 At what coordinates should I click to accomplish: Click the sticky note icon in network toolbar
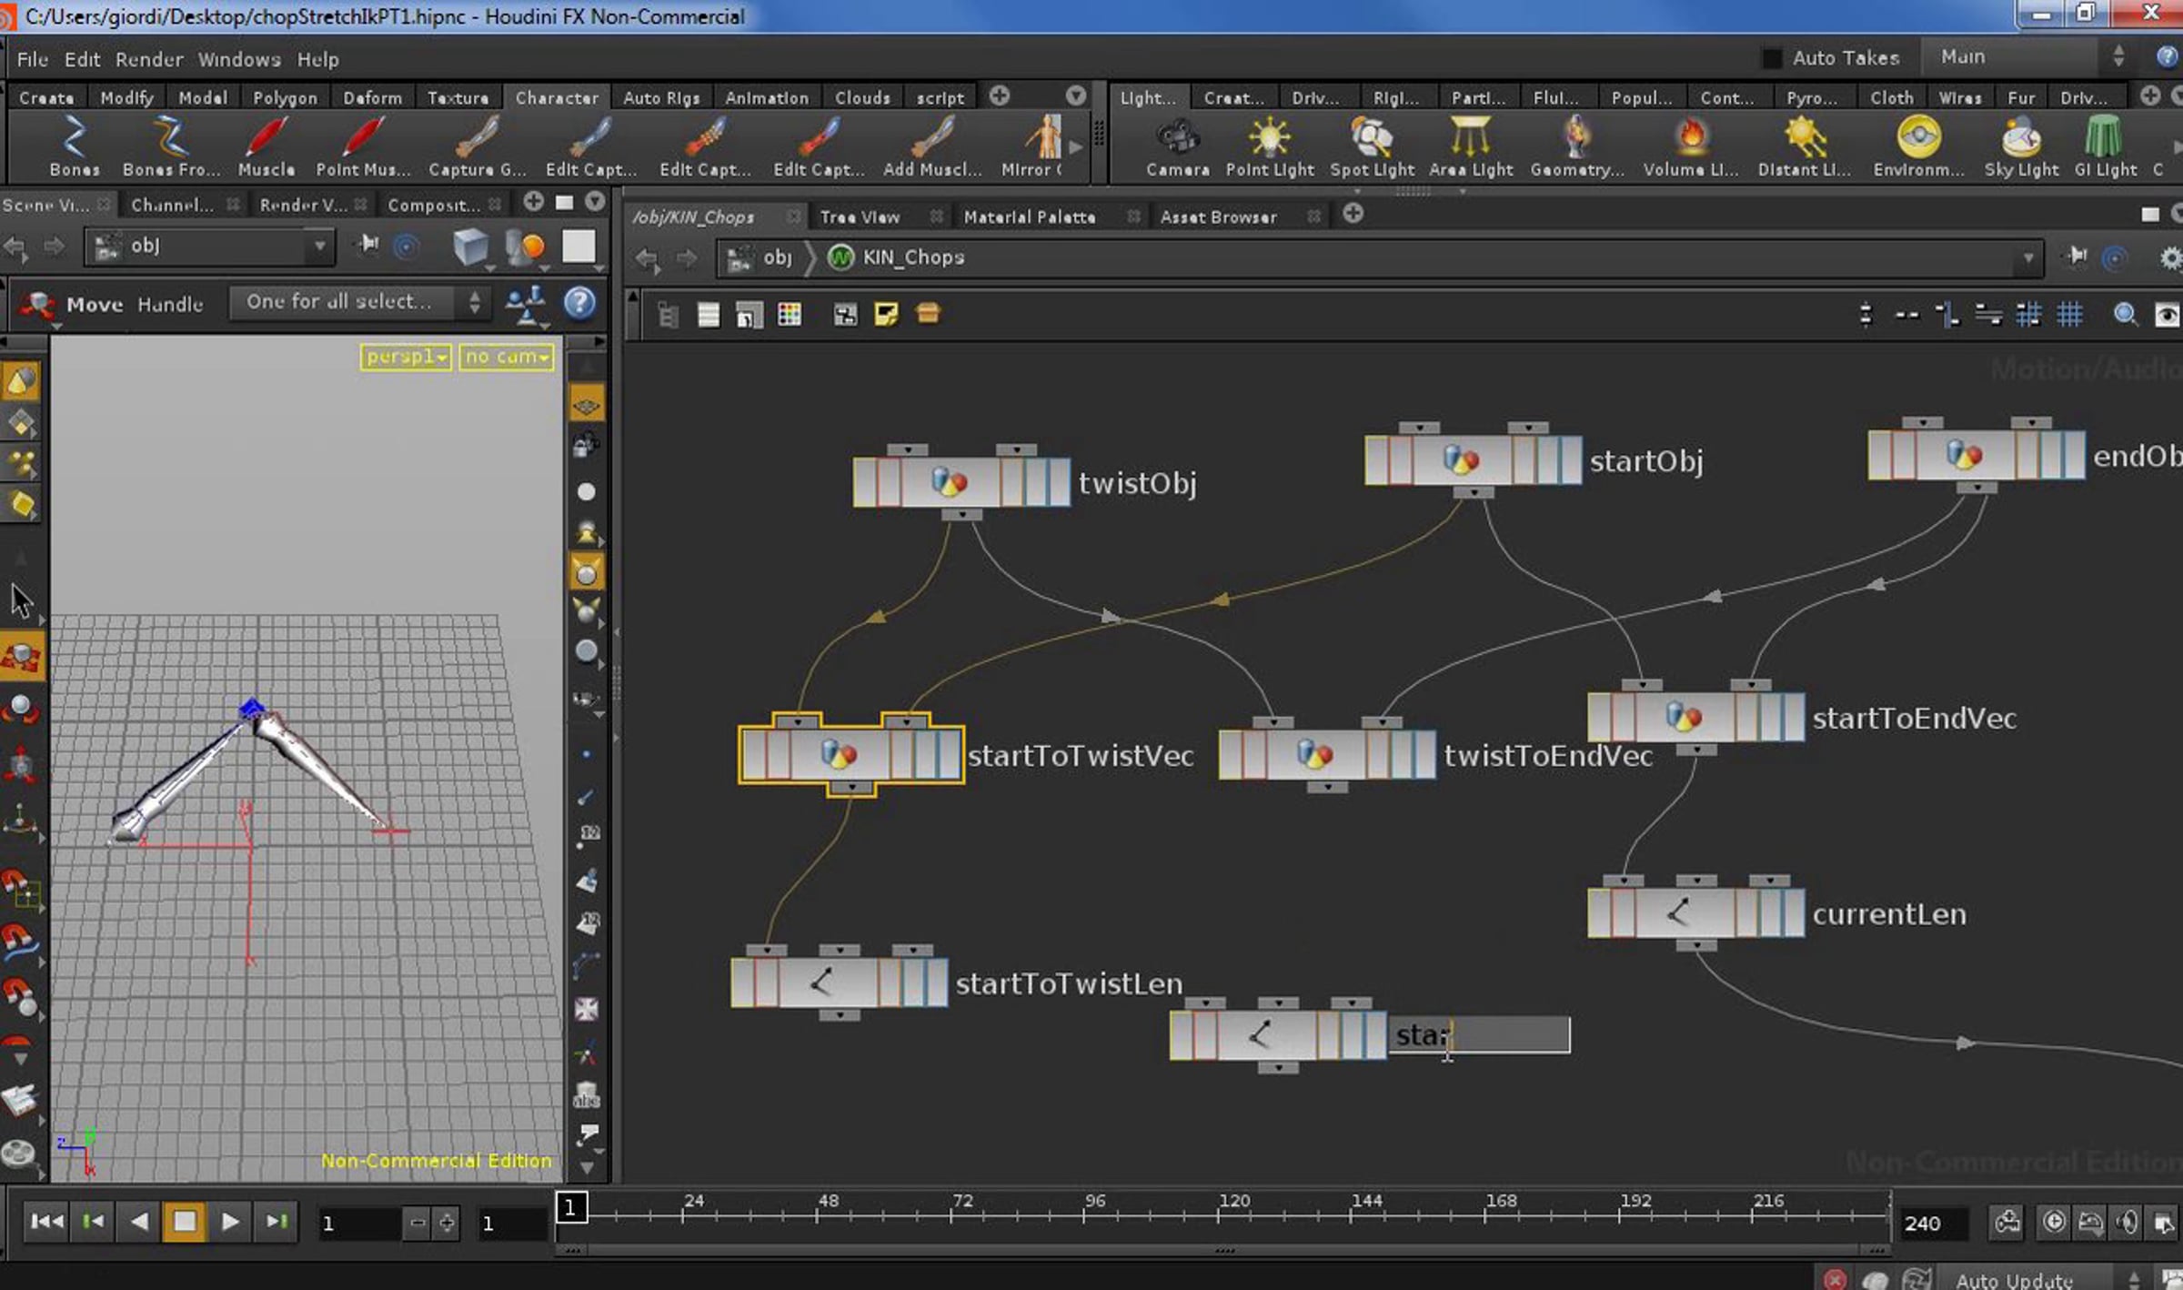click(x=886, y=315)
